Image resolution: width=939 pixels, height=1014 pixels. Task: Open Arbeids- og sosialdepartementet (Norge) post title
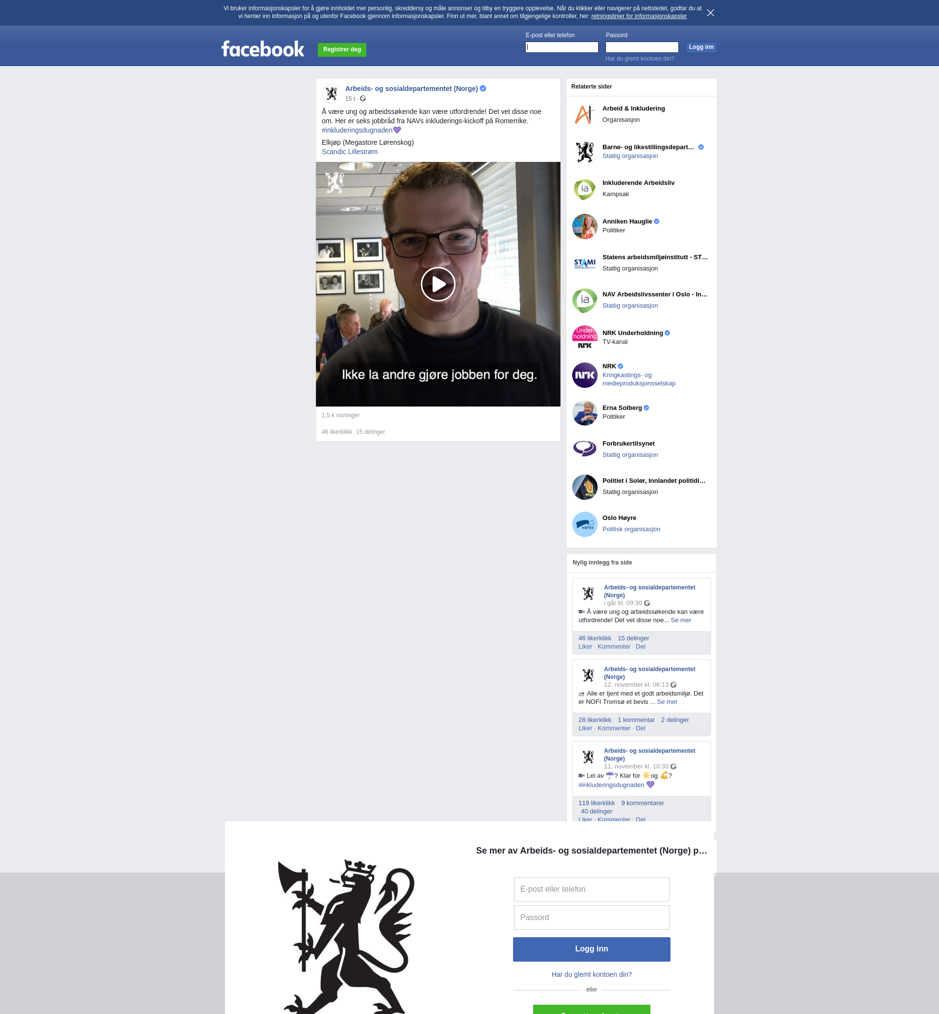pos(412,89)
